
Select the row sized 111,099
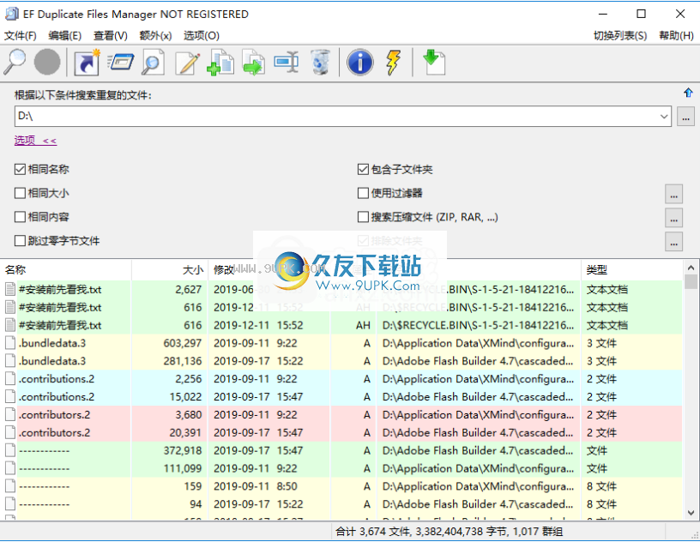[x=341, y=468]
